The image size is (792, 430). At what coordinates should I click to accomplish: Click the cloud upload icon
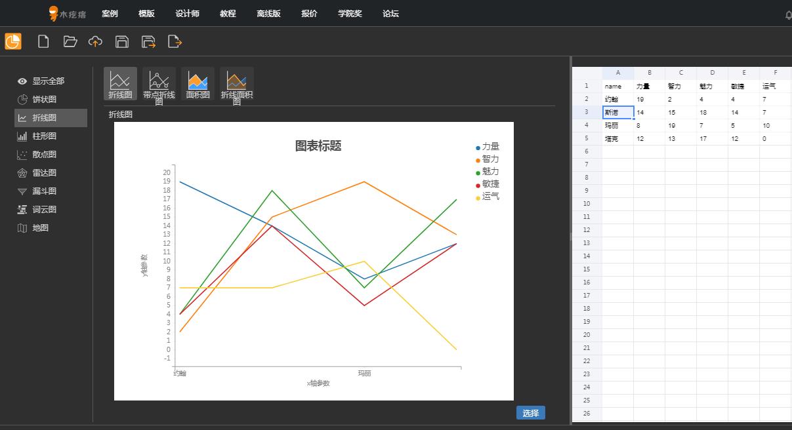96,42
